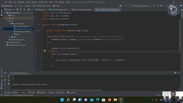
Task: Run with coverage icon in toolbar
Action: (161, 6)
